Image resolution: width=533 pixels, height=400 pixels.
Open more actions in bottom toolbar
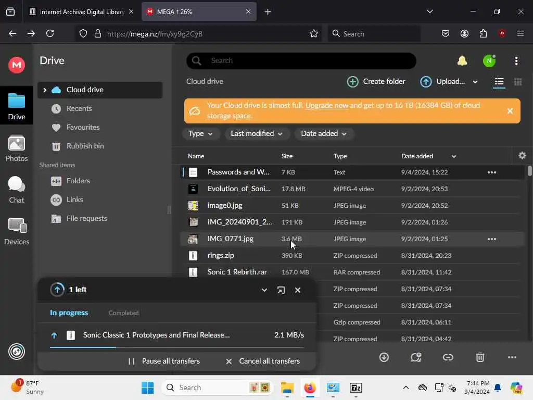tap(512, 357)
